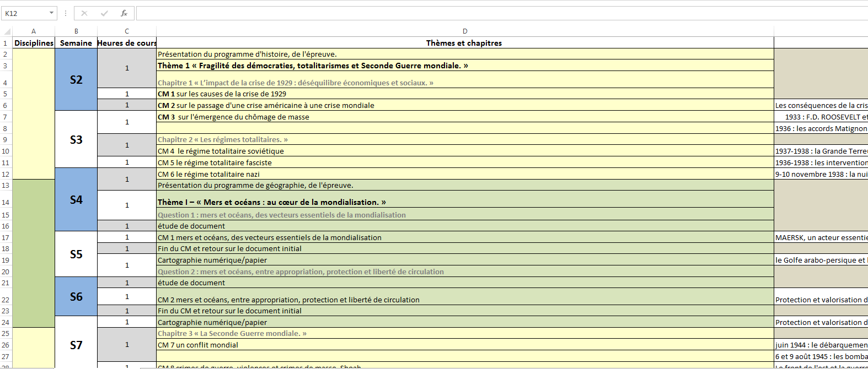
Task: Select the S2 week cell
Action: [x=76, y=79]
